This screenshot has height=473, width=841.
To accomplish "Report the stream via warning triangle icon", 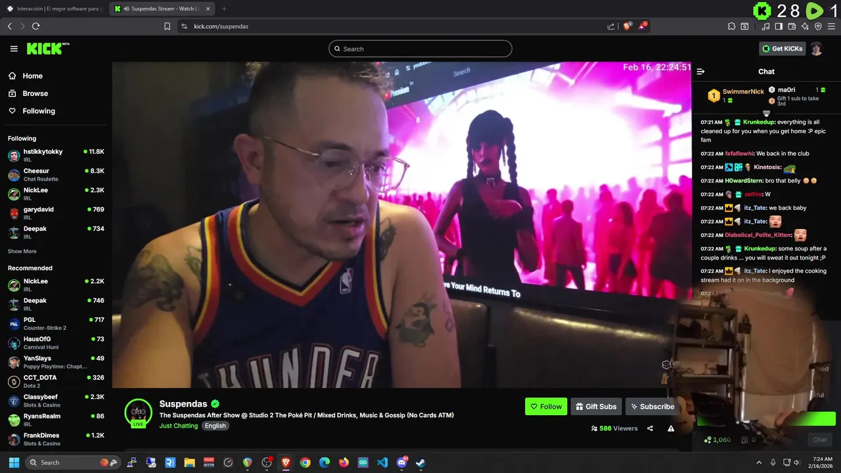I will [671, 428].
